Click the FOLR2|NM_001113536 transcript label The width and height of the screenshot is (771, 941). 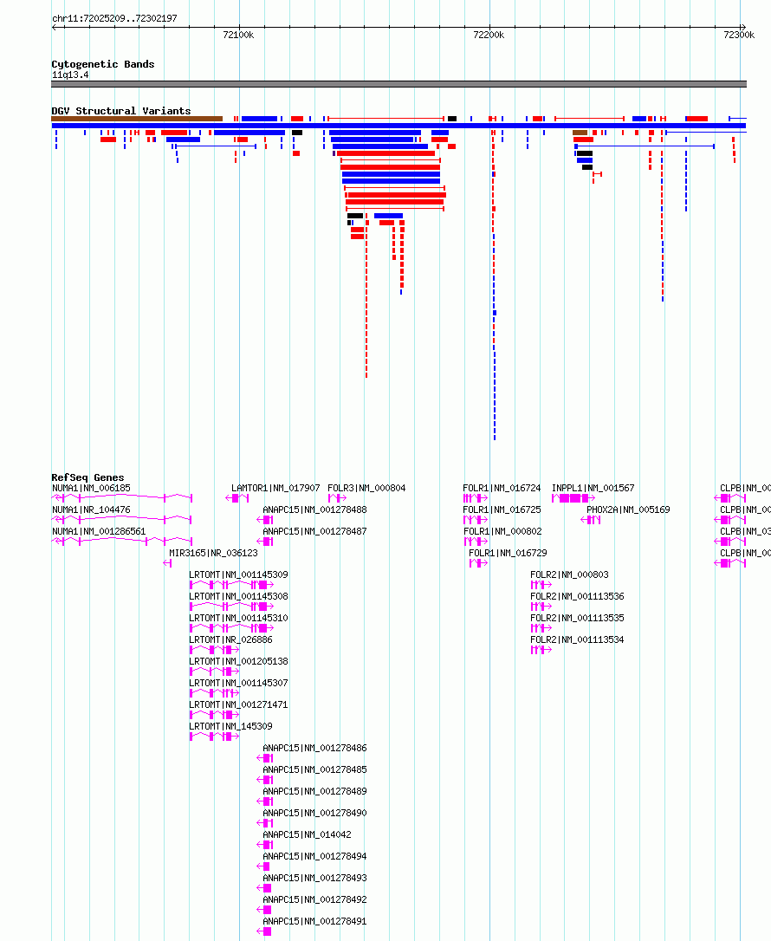click(577, 596)
